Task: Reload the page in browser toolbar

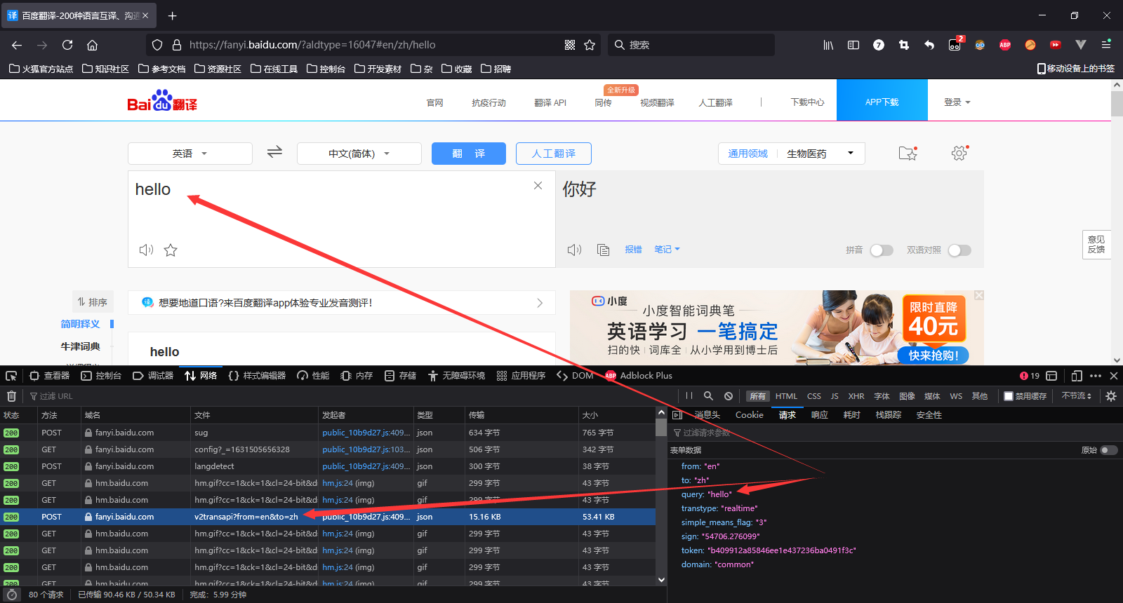Action: 67,45
